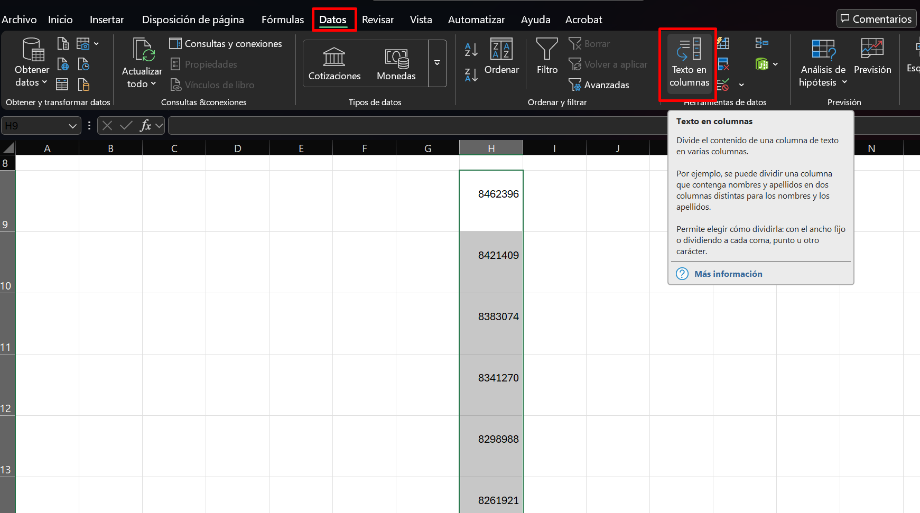
Task: Choose the Monedas data type
Action: (x=396, y=63)
